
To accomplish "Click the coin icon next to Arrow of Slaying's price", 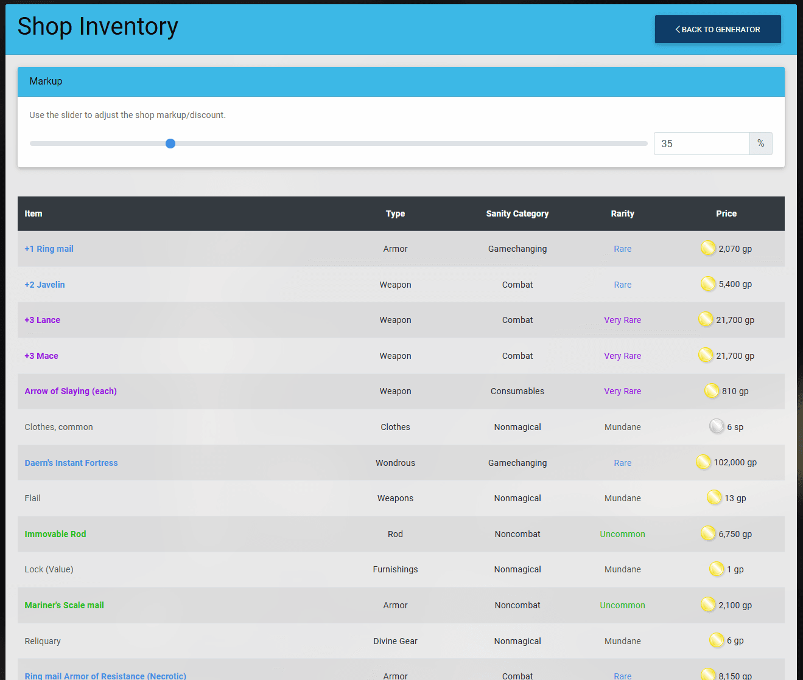I will click(x=712, y=390).
